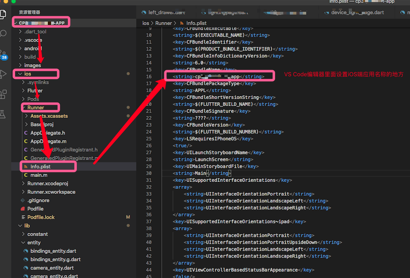Open the Explorer activity bar icon
Viewport: 410px width, 278px height.
(x=2, y=14)
